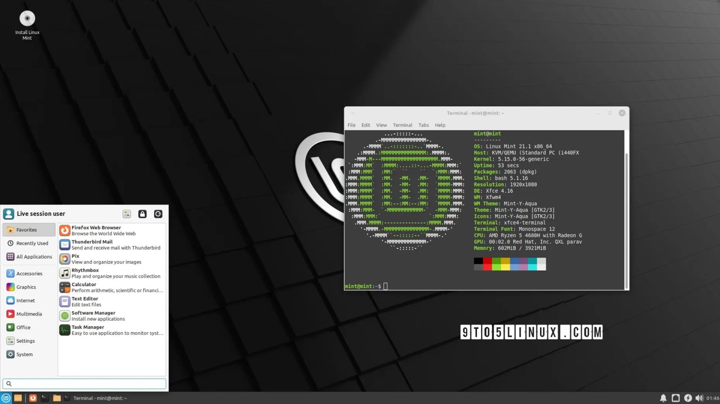Open the View menu in Terminal
Screen dimensions: 720x404
(x=381, y=125)
